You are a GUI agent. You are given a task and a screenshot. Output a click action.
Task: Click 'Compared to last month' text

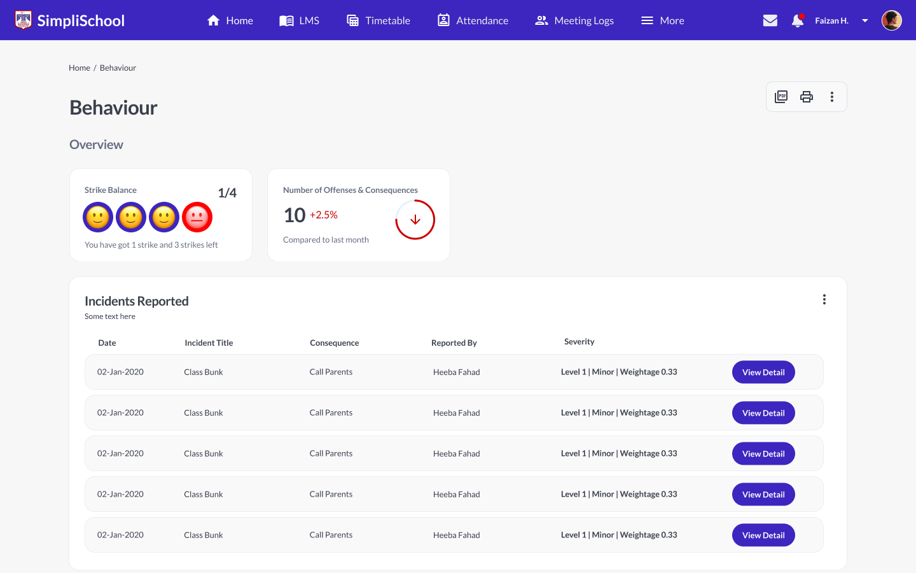pos(326,239)
